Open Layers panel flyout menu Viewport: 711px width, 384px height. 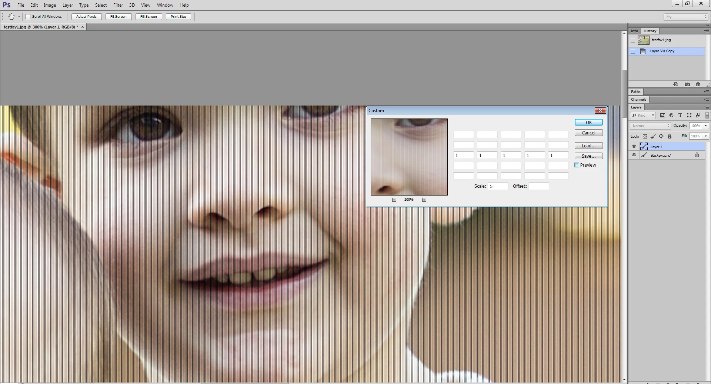[x=707, y=107]
